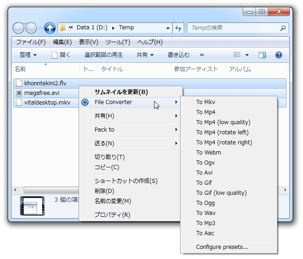This screenshot has width=303, height=259.
Task: Select ショートカットの作成(S) menu item
Action: [130, 181]
